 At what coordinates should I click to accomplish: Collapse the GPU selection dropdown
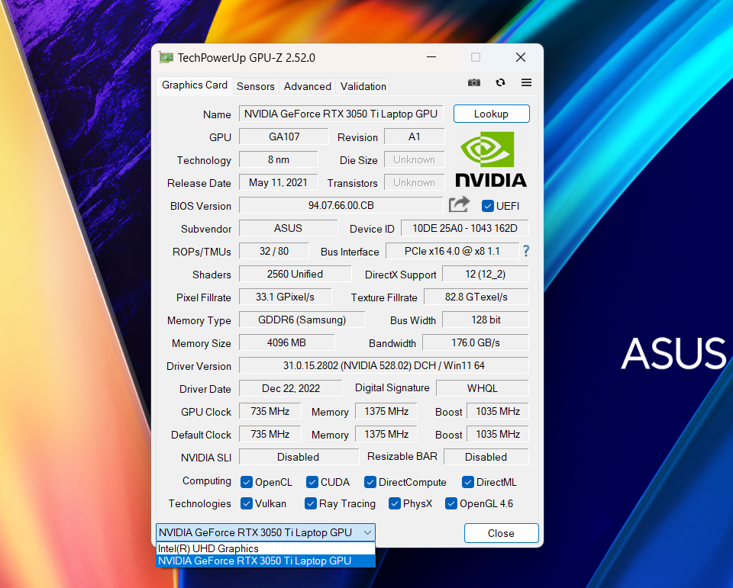pos(367,532)
